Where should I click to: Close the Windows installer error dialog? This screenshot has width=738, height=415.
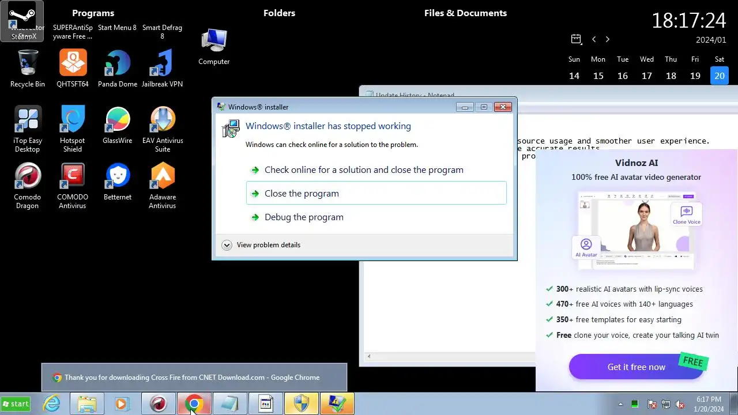(x=503, y=107)
